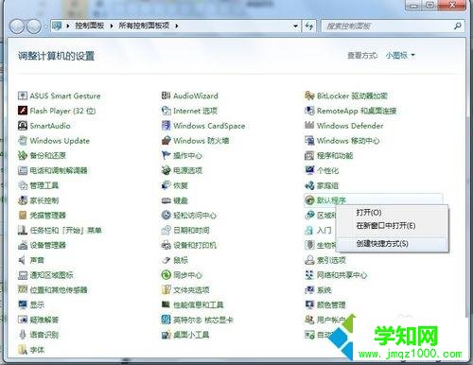This screenshot has height=365, width=473.
Task: Click the 电源选项 icon
Action: (166, 170)
